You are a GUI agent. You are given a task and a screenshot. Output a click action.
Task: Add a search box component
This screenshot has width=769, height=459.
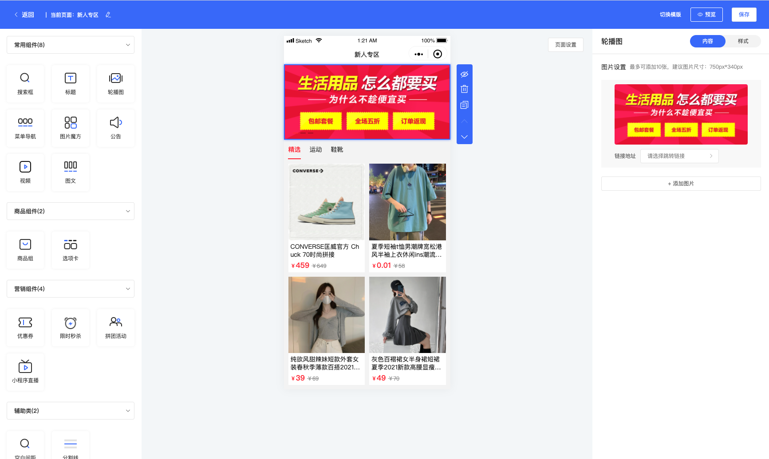click(x=25, y=83)
